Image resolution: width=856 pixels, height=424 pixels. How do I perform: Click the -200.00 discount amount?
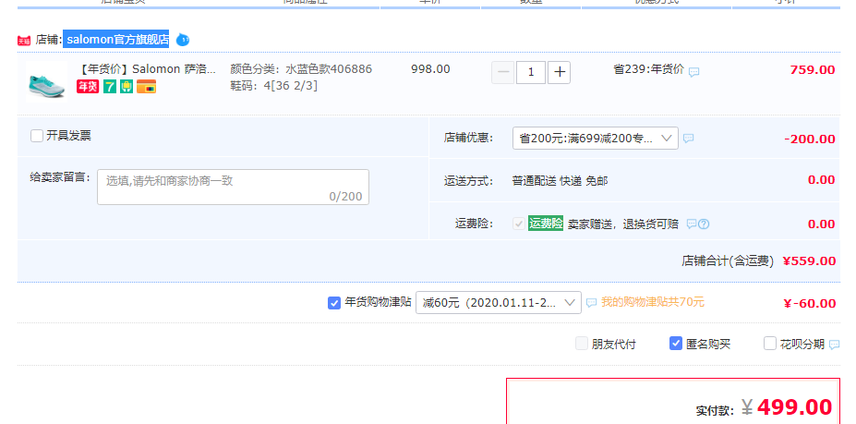(810, 139)
